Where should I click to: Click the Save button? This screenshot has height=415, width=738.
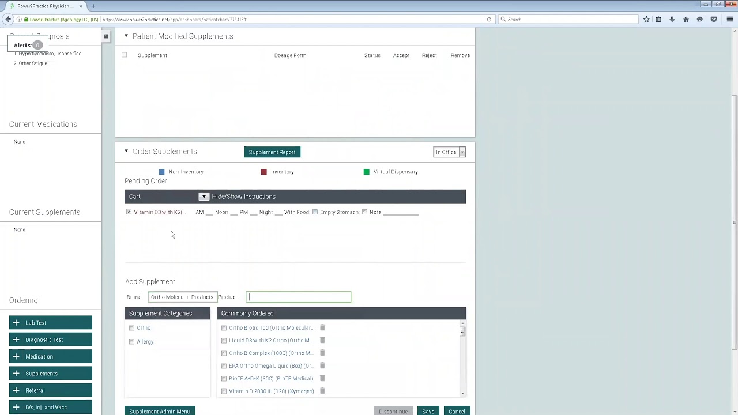[x=428, y=411]
